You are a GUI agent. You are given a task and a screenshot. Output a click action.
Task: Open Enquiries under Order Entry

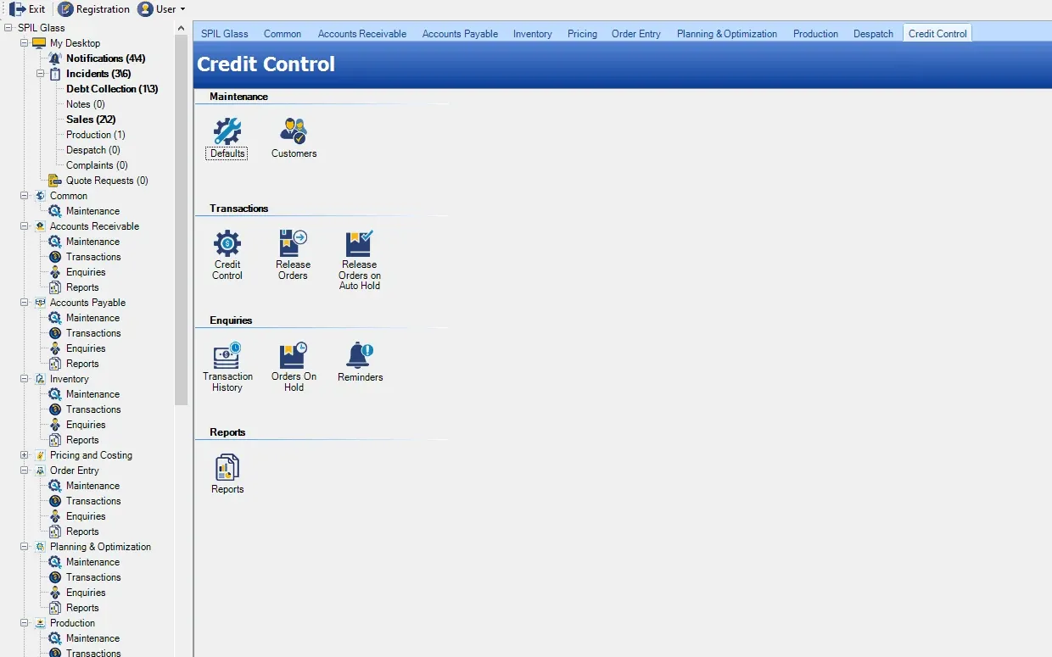[86, 516]
